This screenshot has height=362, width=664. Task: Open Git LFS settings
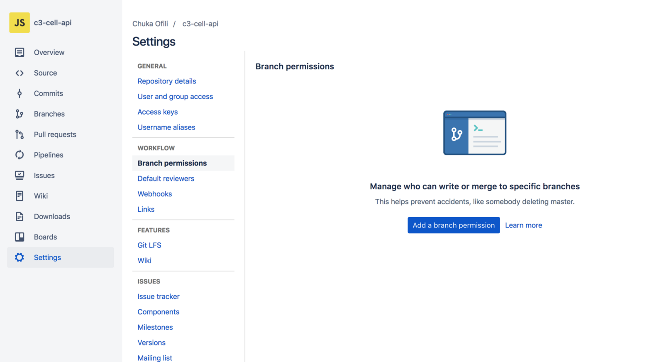click(149, 245)
